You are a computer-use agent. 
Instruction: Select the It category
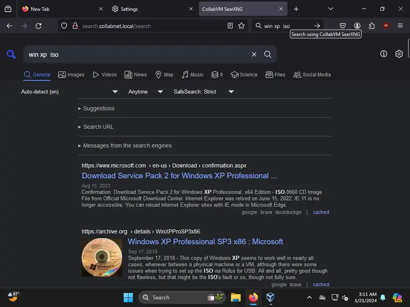pos(217,75)
